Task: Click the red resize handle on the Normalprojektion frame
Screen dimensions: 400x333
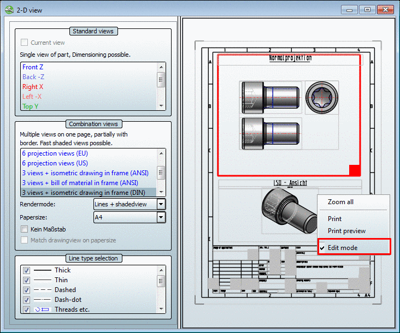Action: tap(354, 170)
